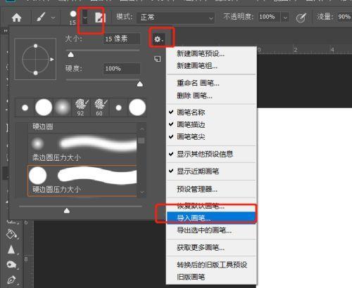Screen dimensions: 352x288
Task: Choose 恢复默认画笔... menu item
Action: [211, 206]
